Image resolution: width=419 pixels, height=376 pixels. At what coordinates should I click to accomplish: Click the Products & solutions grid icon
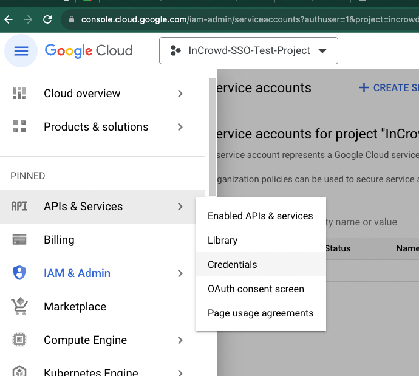[x=19, y=126]
